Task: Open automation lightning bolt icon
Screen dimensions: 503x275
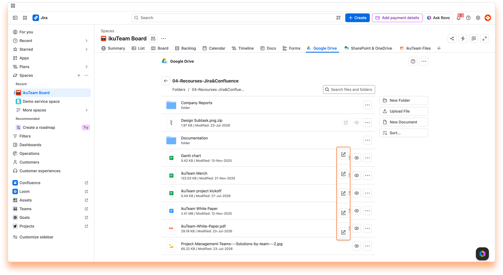Action: click(463, 39)
